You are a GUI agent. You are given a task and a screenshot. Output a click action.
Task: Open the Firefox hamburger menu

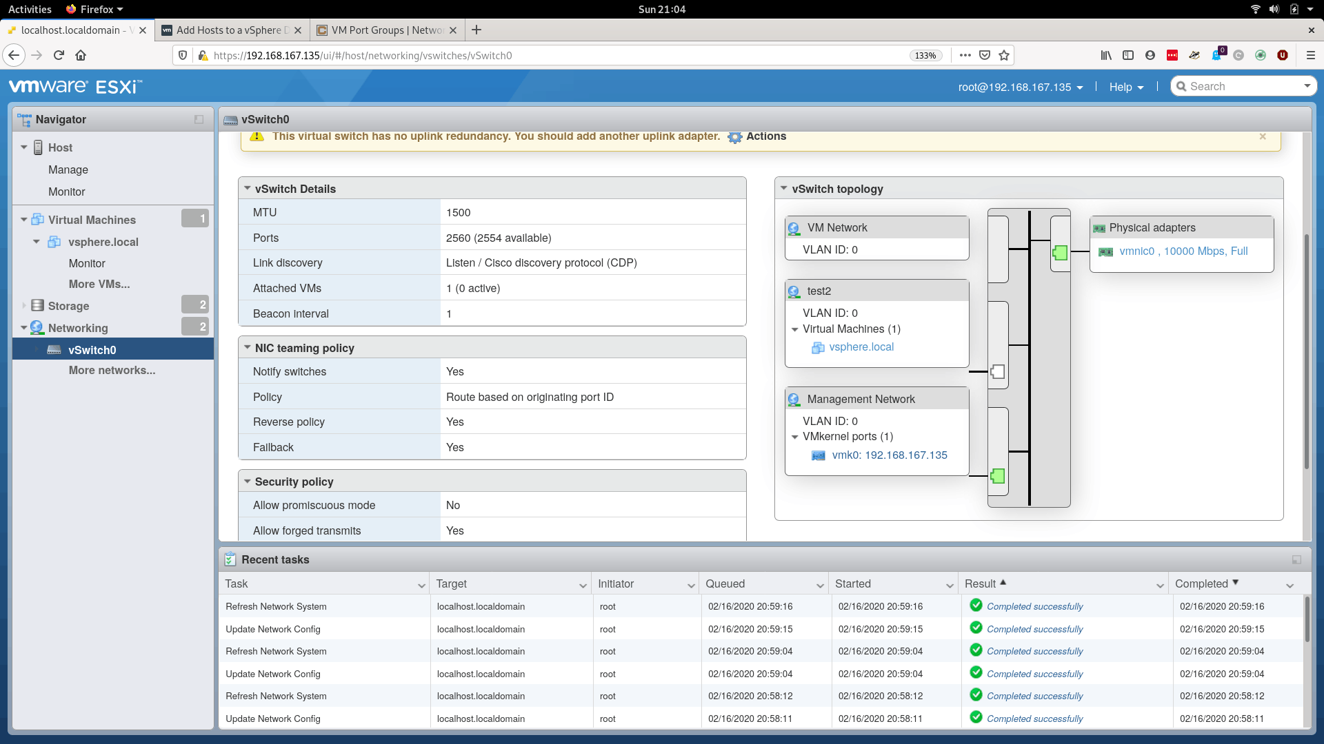[x=1310, y=55]
